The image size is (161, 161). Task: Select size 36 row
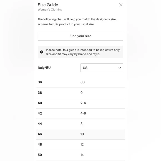(x=80, y=82)
